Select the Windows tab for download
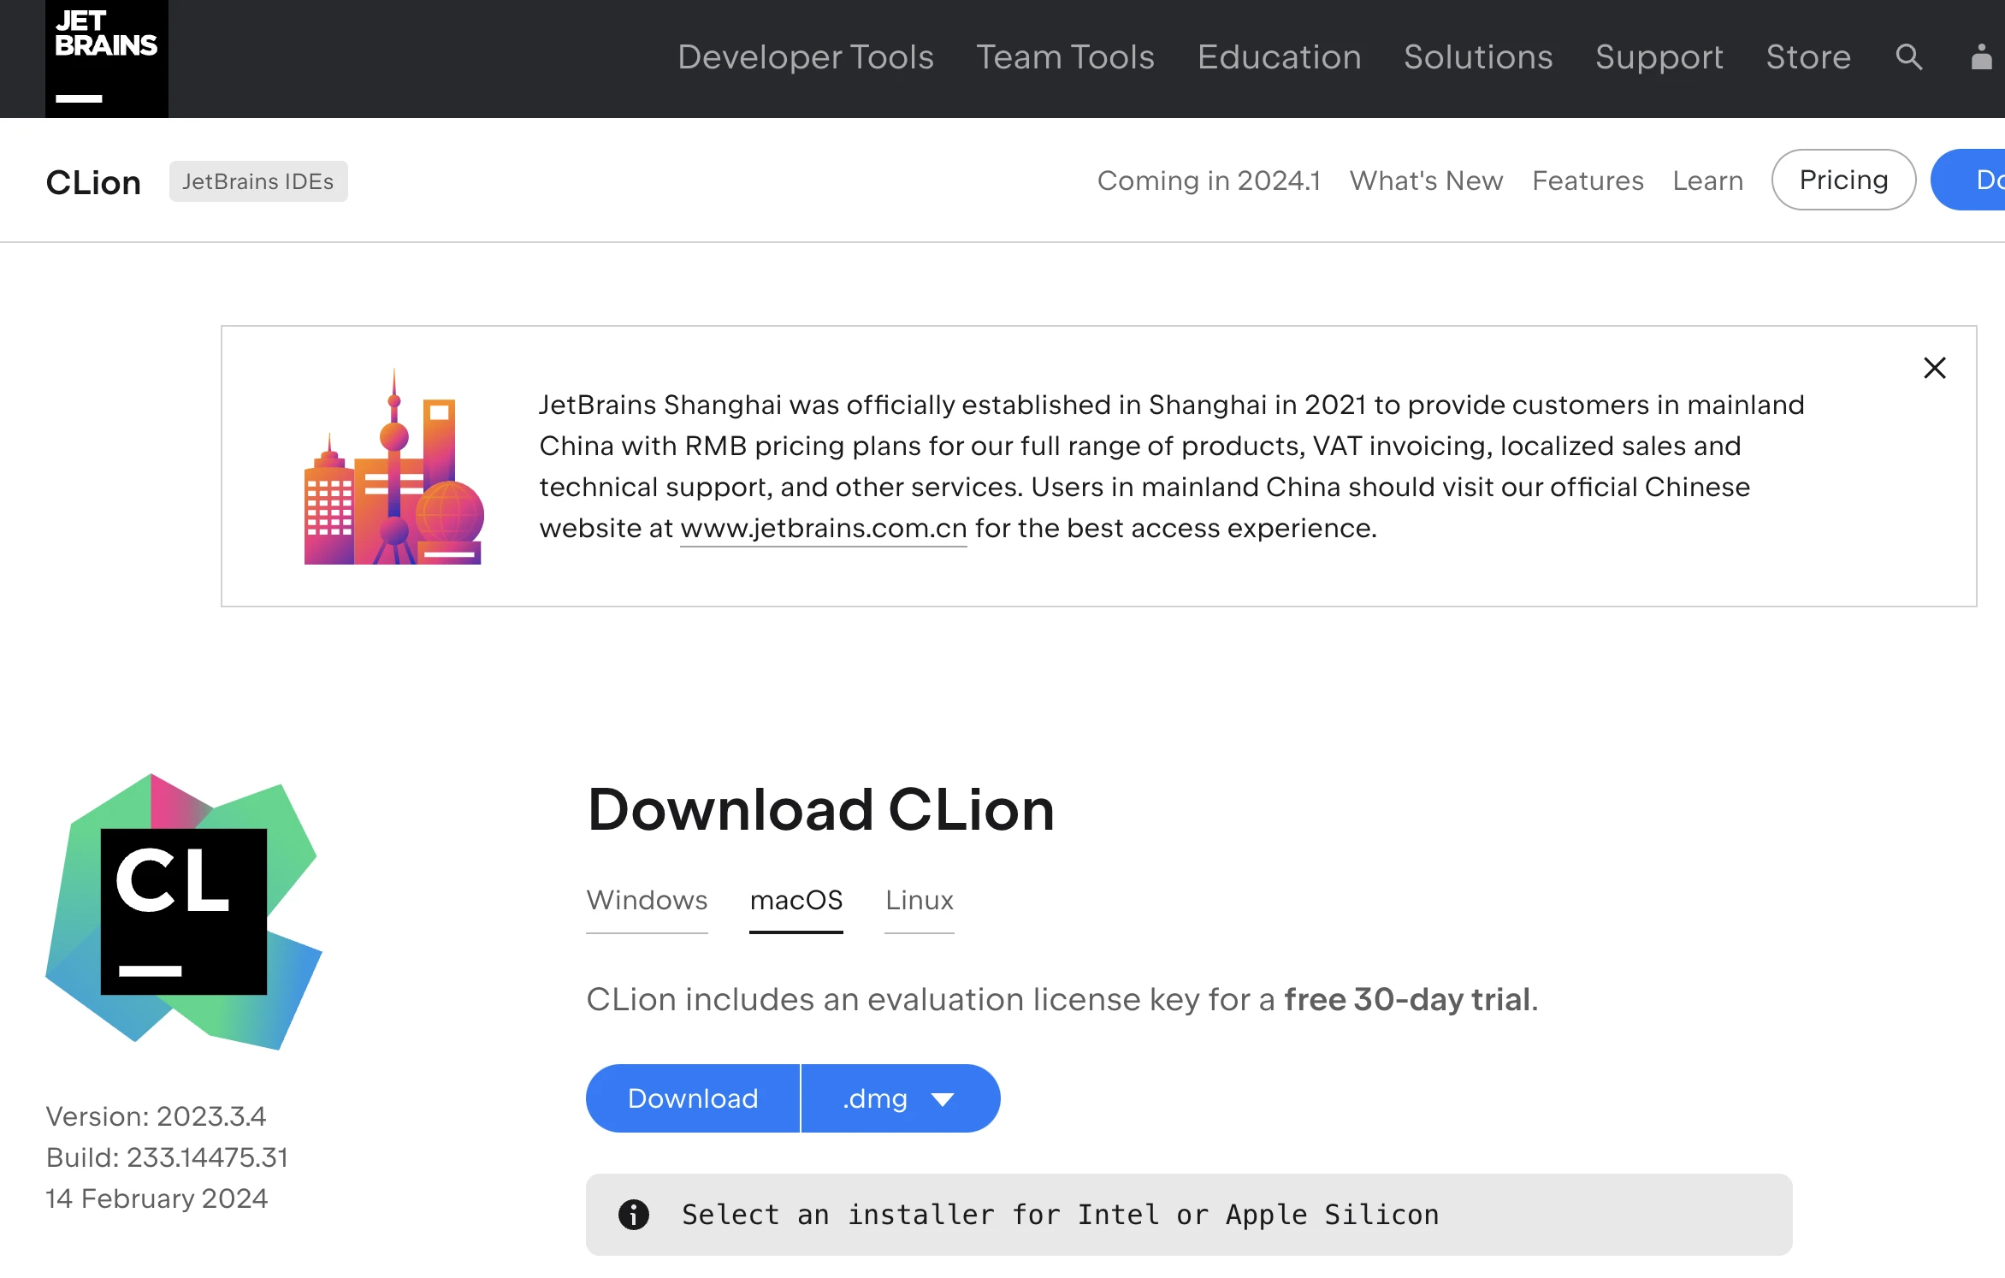The image size is (2005, 1278). [648, 899]
